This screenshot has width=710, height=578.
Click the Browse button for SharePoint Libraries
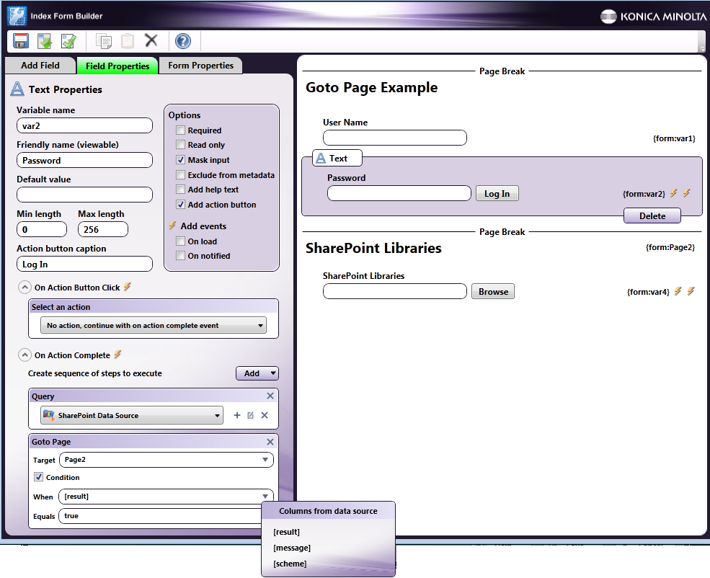(x=492, y=291)
